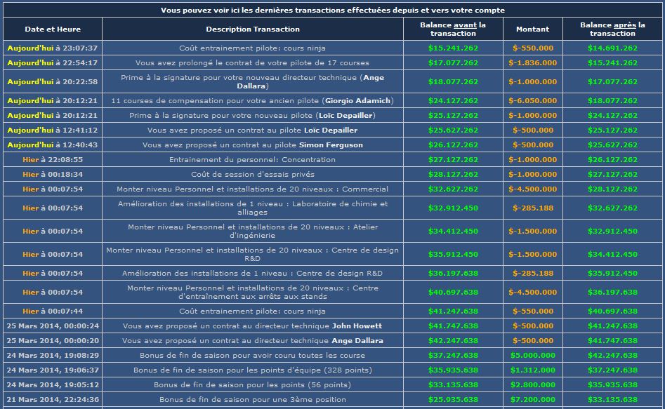Image resolution: width=665 pixels, height=409 pixels.
Task: Click technical director name John Howett
Action: [x=357, y=326]
